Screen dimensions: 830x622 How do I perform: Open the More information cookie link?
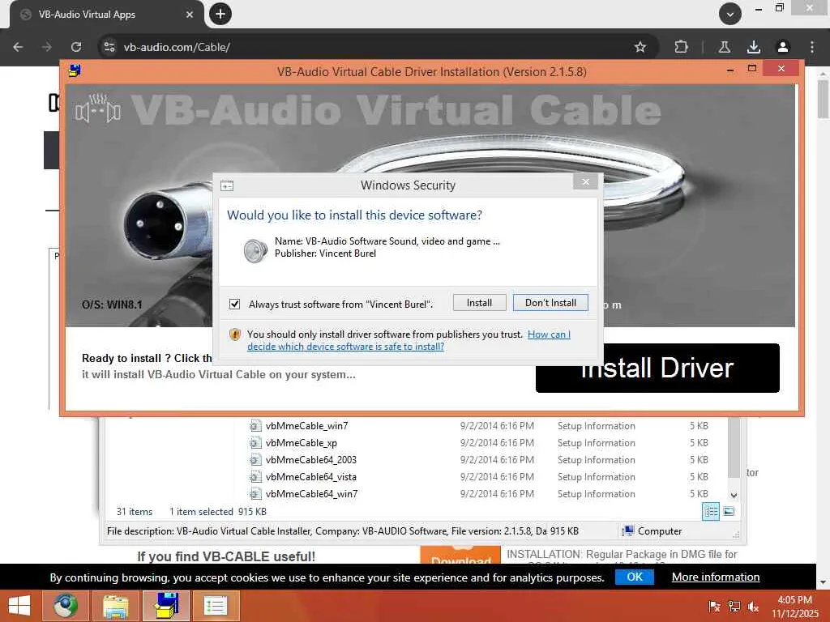[x=716, y=577]
